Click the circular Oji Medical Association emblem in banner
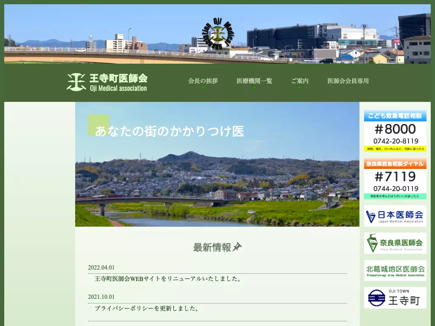The image size is (435, 326). pyautogui.click(x=217, y=34)
